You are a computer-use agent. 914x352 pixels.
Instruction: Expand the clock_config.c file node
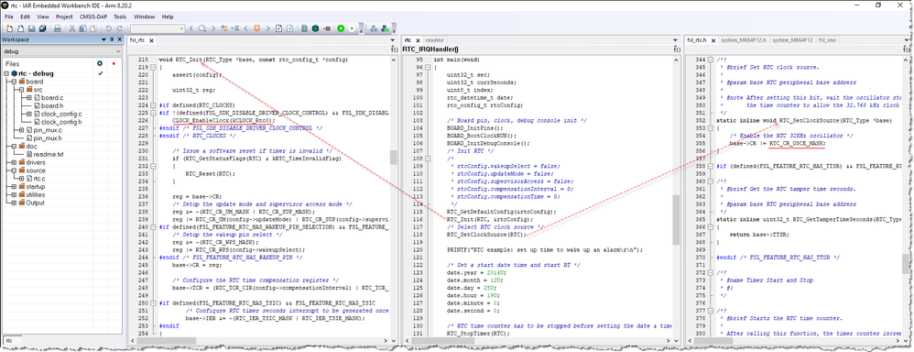pyautogui.click(x=28, y=114)
